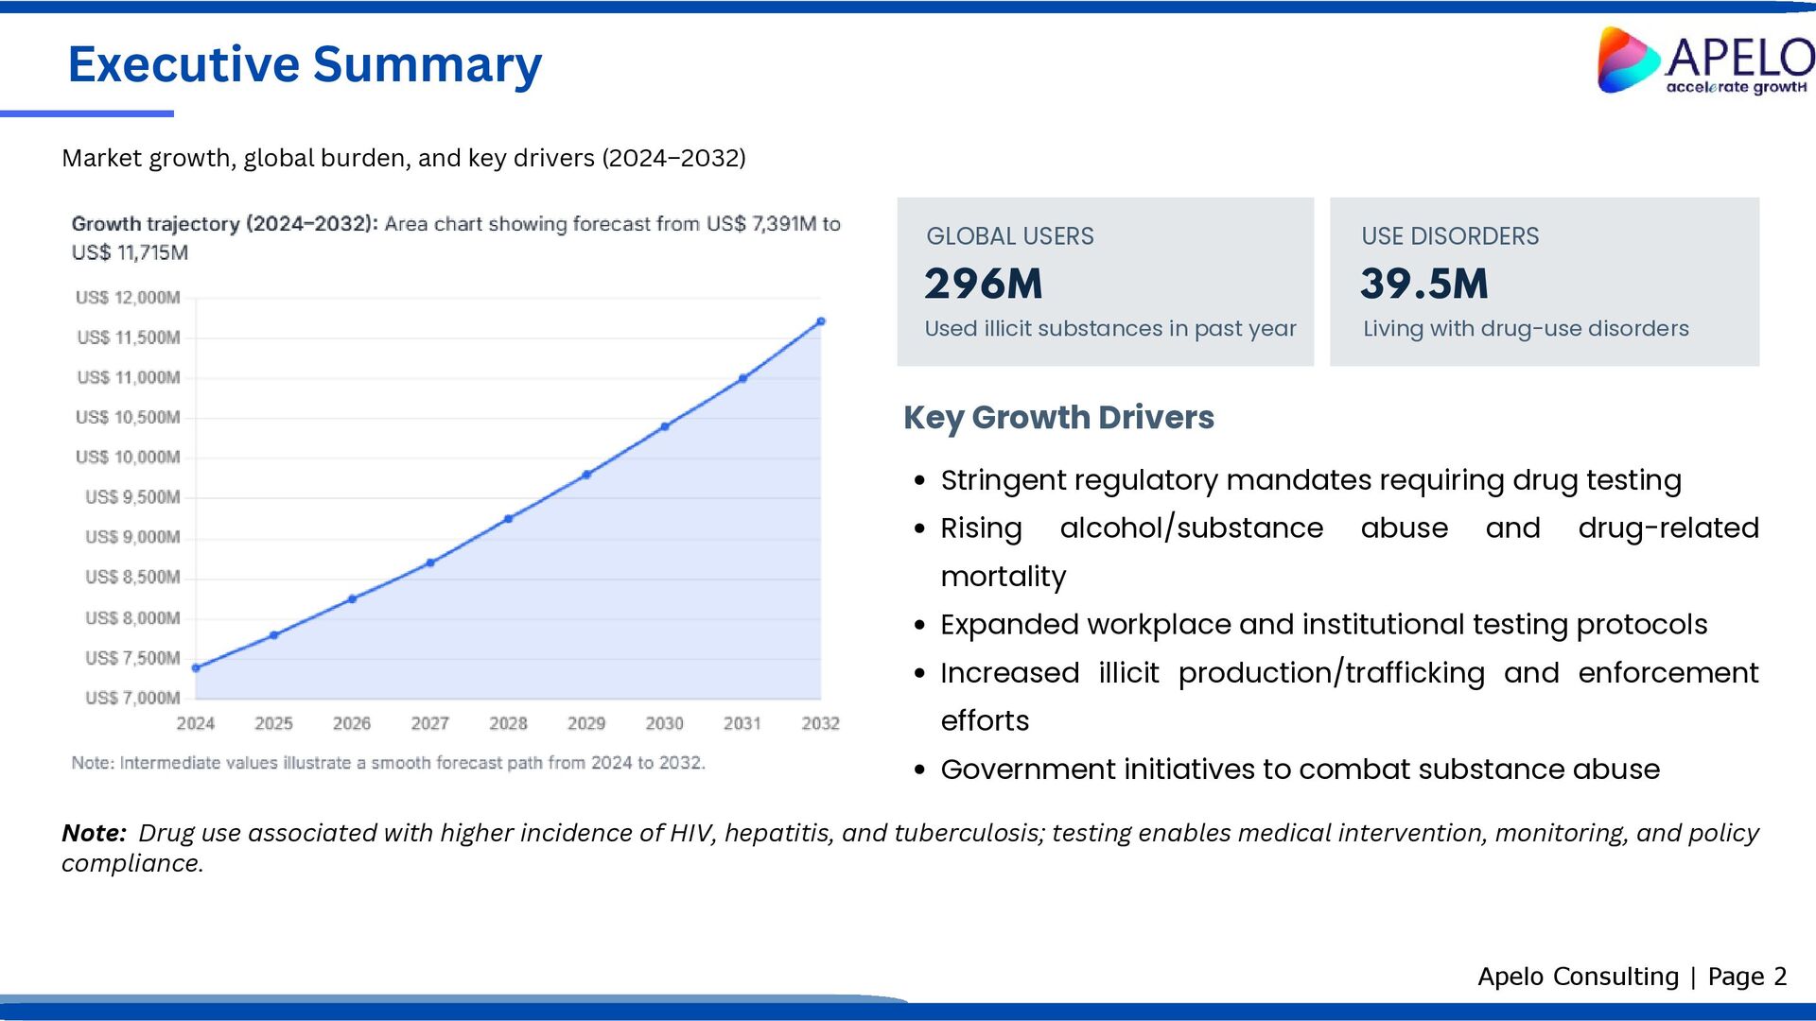Click the Market growth subtitle line
The image size is (1816, 1021).
click(404, 158)
